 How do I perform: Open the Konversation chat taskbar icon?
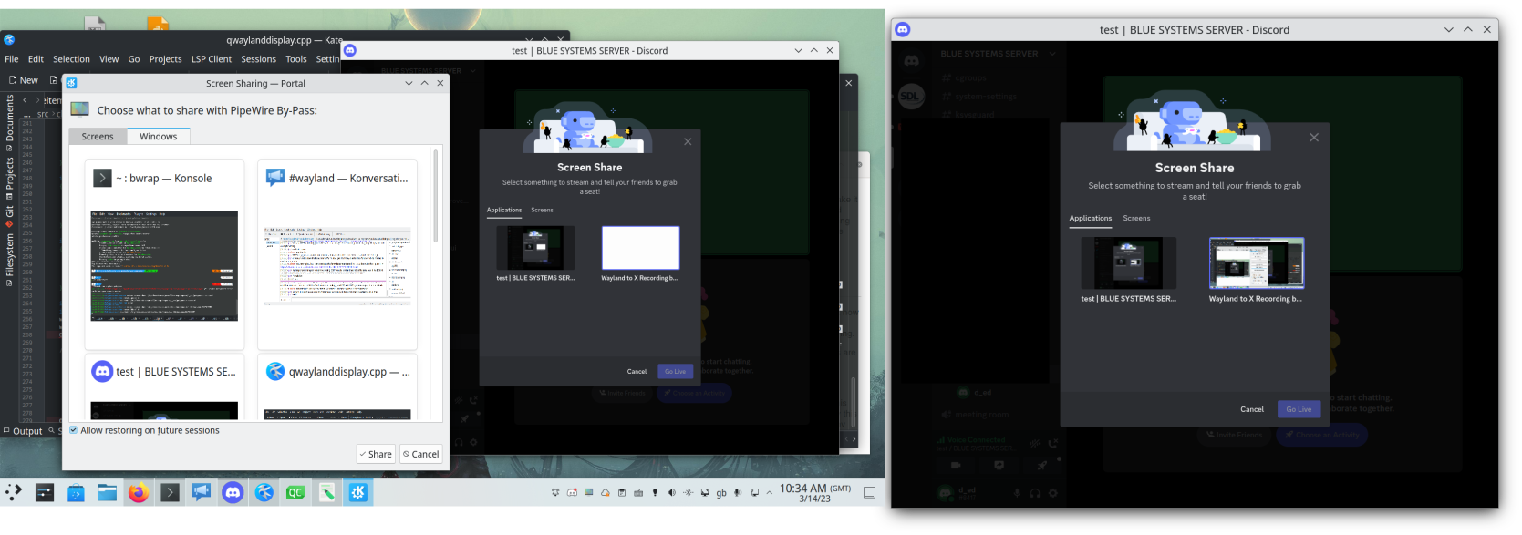pyautogui.click(x=201, y=493)
